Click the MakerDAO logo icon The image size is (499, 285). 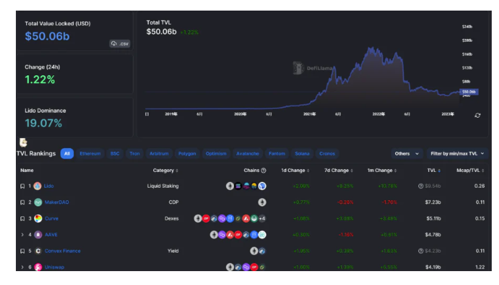coord(38,202)
